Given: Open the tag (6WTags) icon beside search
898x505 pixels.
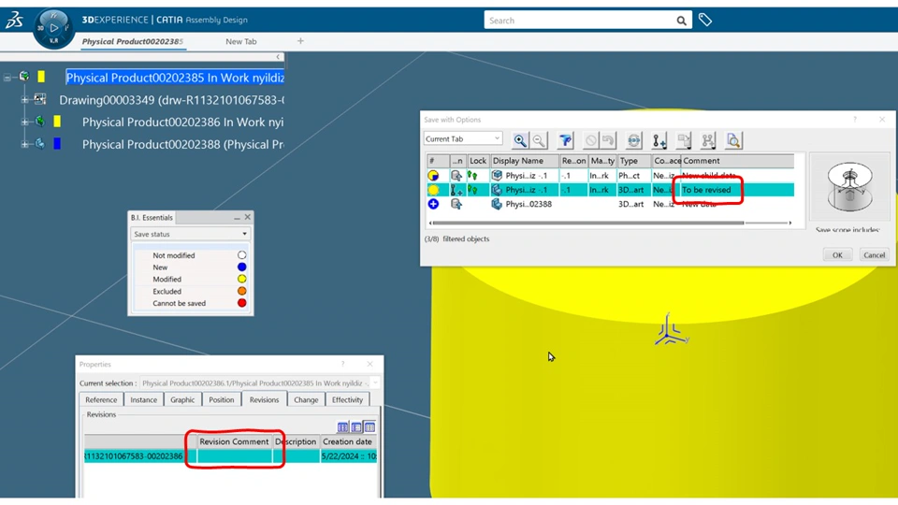Looking at the screenshot, I should pyautogui.click(x=705, y=20).
